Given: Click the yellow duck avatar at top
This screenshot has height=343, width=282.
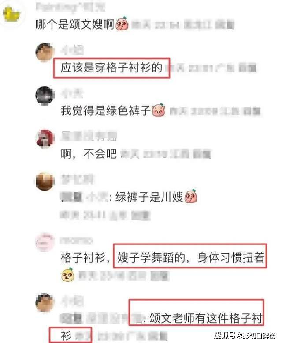Looking at the screenshot, I should point(11,14).
